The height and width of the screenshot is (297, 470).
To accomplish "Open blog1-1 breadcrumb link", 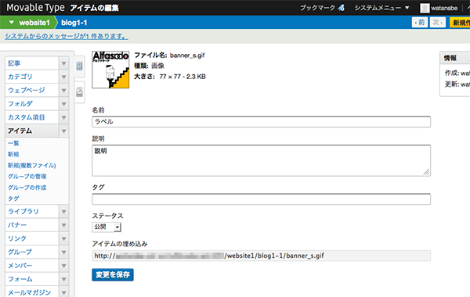I will [x=74, y=23].
